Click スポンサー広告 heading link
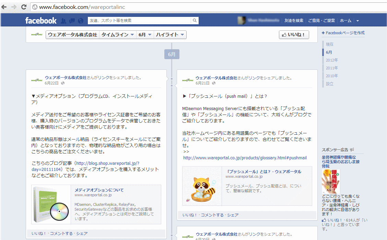This screenshot has height=240, width=387. pos(335,149)
